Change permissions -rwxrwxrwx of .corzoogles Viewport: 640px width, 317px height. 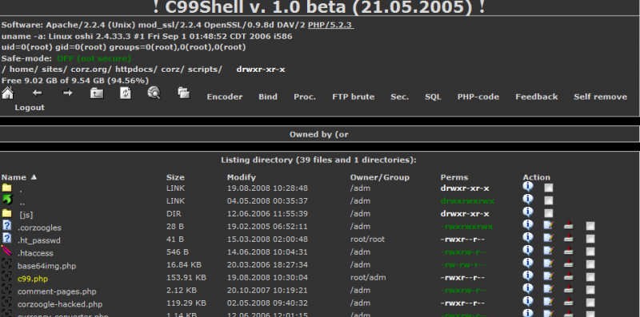(467, 227)
